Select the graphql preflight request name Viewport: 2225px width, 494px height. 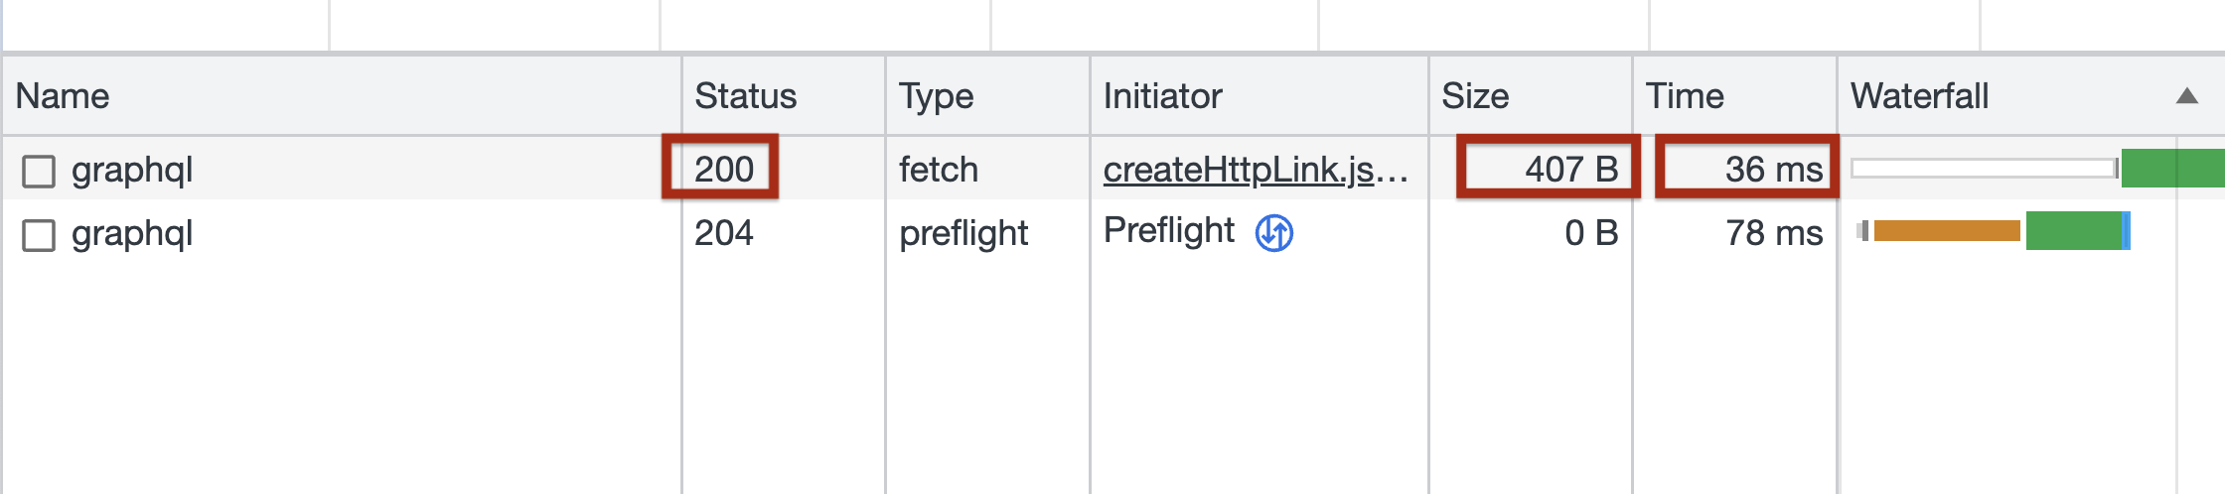click(x=132, y=233)
